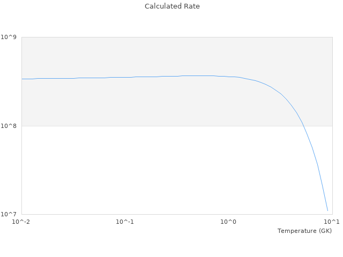The width and height of the screenshot is (343, 257).
Task: Select the 10^8 horizontal gridline
Action: pyautogui.click(x=161, y=126)
